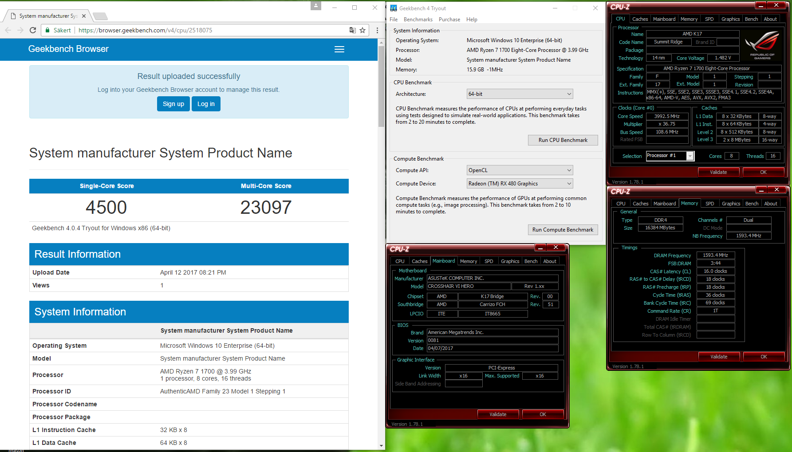
Task: Click the Upload Date April 12 2017 value
Action: click(x=193, y=272)
